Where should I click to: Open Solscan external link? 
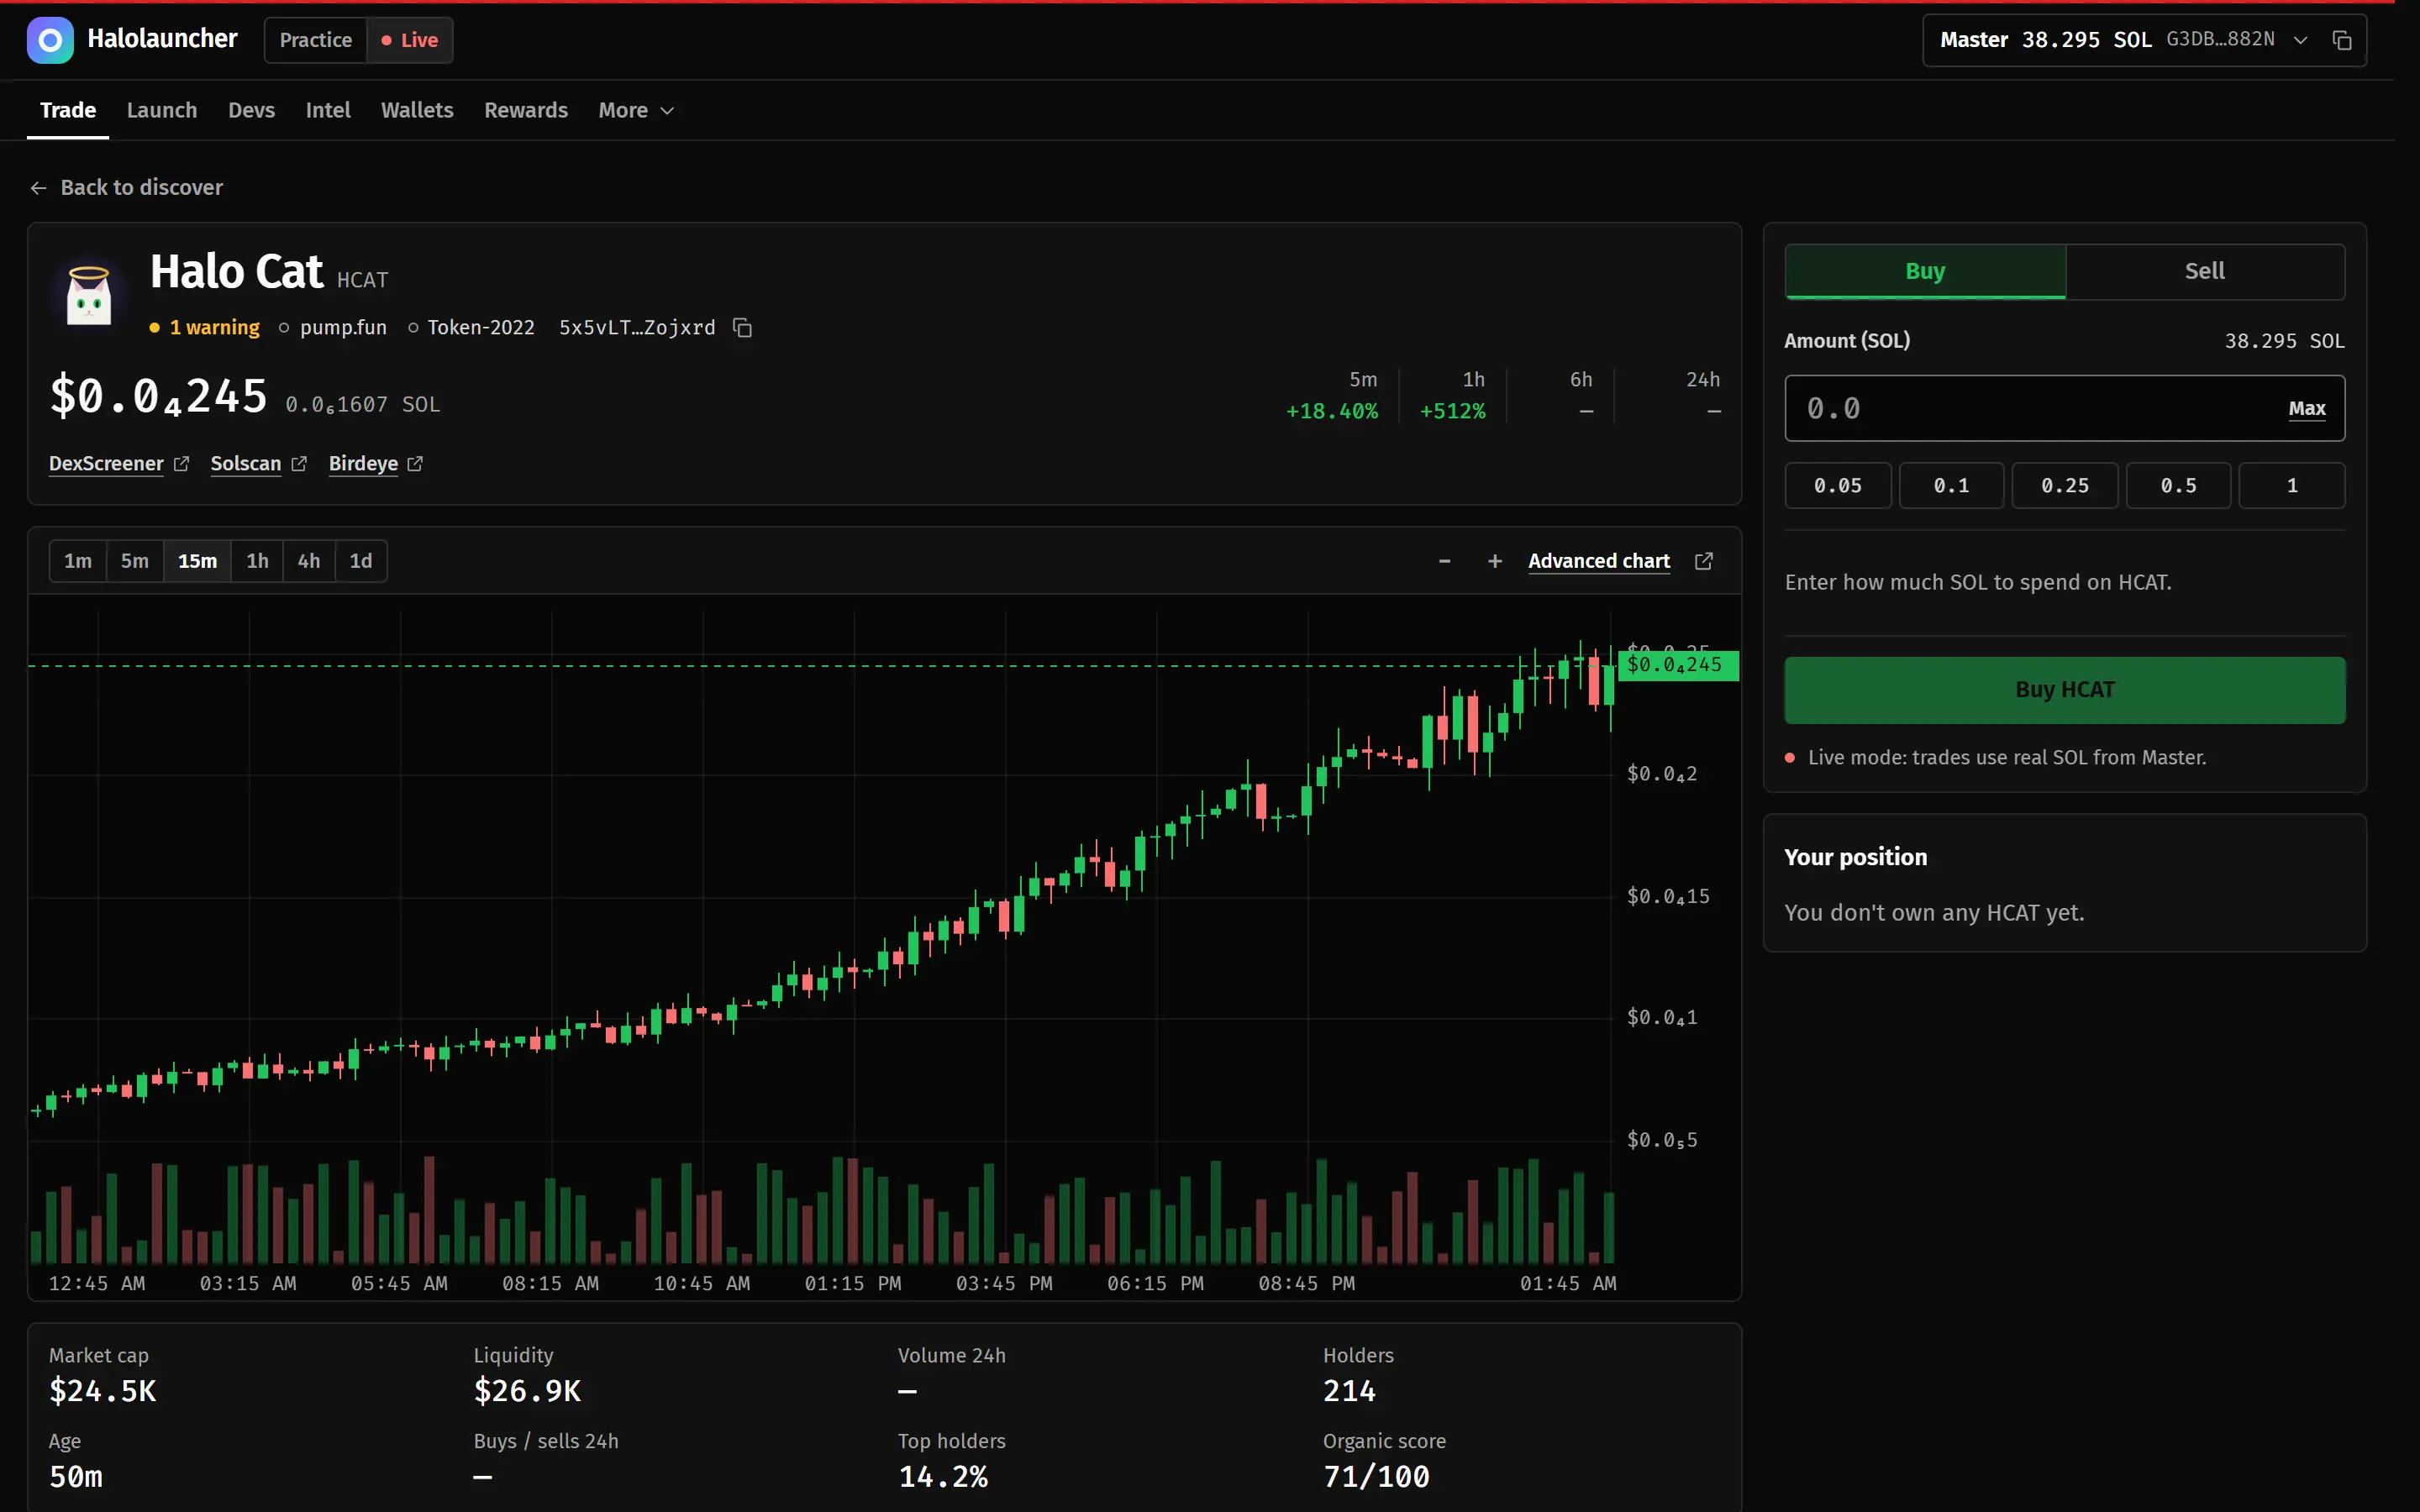(258, 464)
